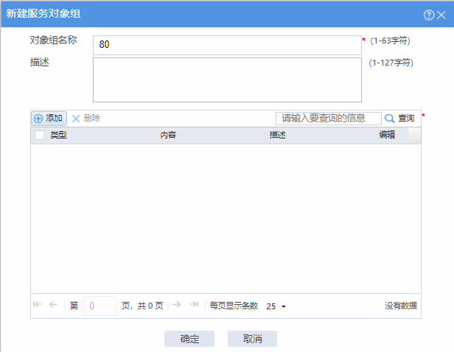
Task: Jump to the last page arrow
Action: coord(194,305)
